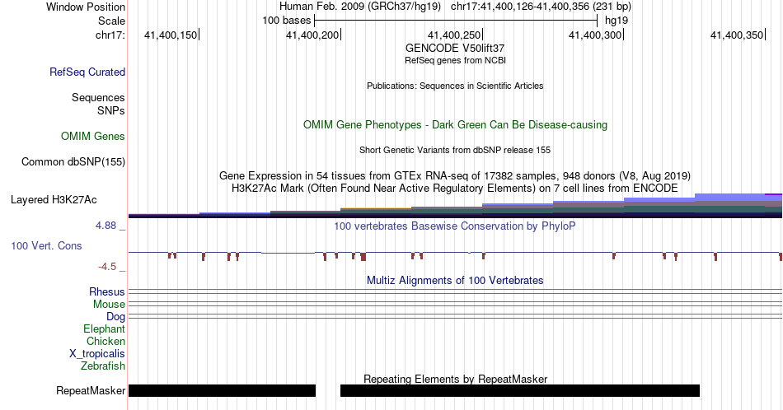Click the RefSeq Curated track label
This screenshot has width=783, height=410.
tap(87, 72)
